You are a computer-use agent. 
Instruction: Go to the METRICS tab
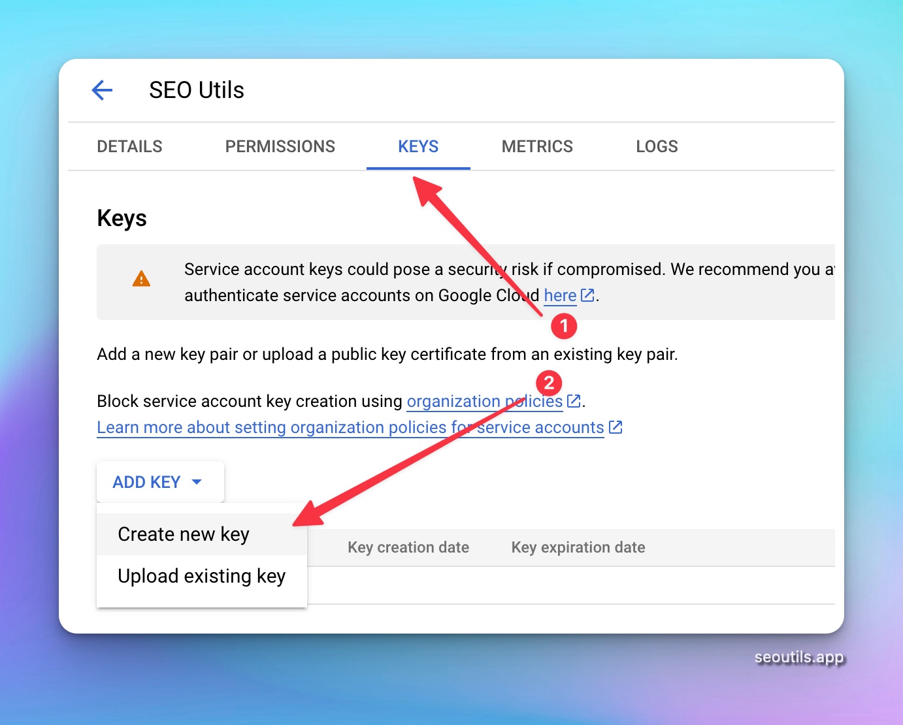[537, 146]
